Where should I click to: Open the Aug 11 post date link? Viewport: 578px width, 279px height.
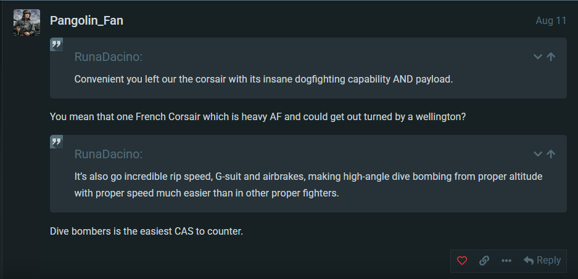coord(551,20)
